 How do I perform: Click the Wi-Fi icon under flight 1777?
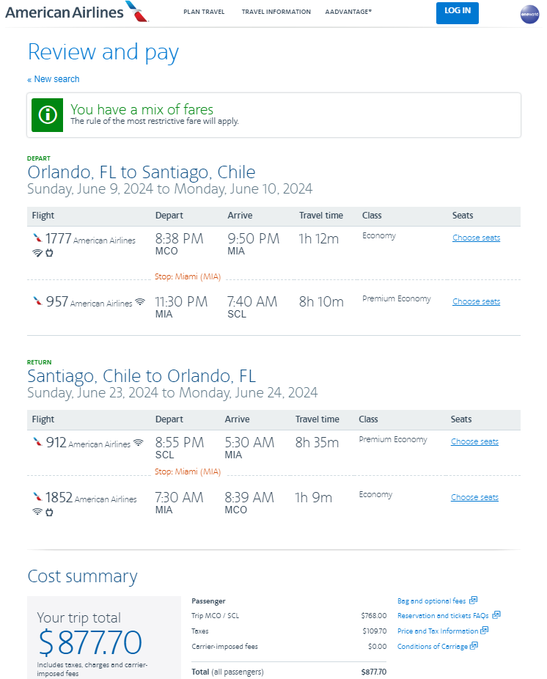tap(37, 252)
